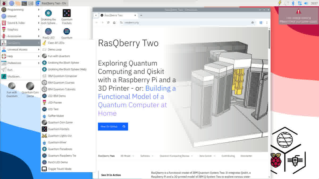Launch the web browser globe in taskbar
319x179 pixels.
click(x=11, y=3)
